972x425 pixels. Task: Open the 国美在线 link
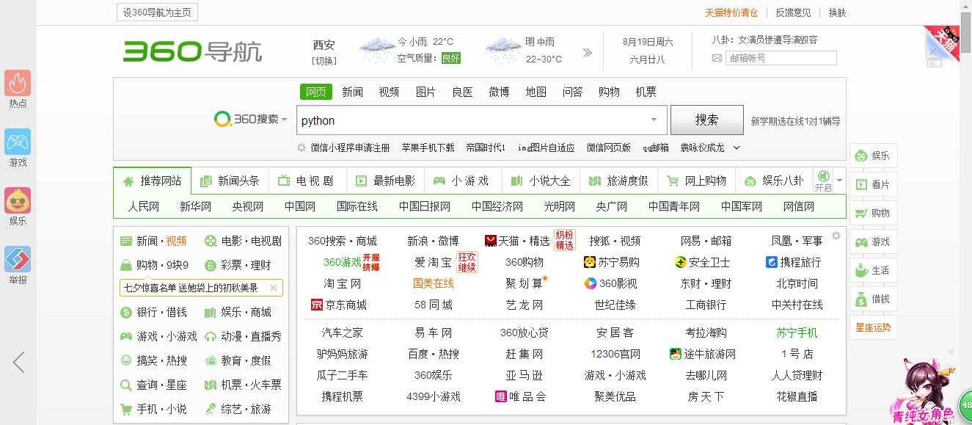434,283
